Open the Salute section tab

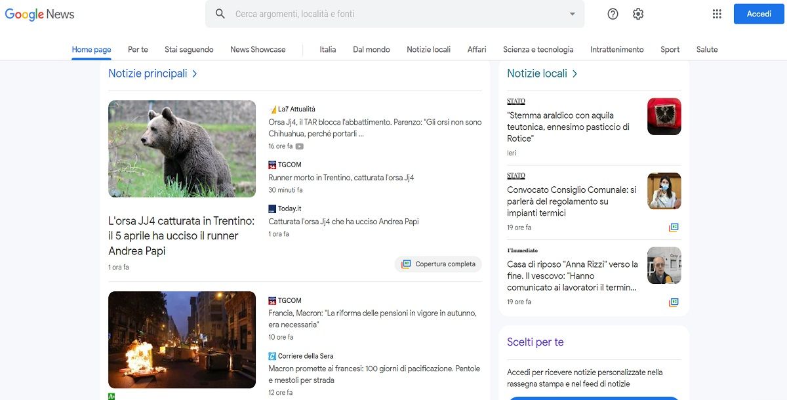(x=707, y=49)
